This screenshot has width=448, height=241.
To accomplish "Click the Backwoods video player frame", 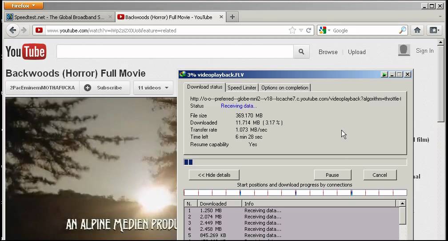I will (91, 169).
